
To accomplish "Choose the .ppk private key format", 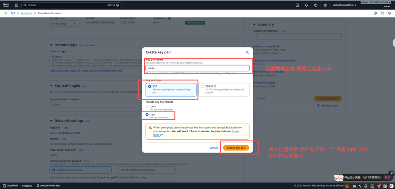I will [x=147, y=114].
